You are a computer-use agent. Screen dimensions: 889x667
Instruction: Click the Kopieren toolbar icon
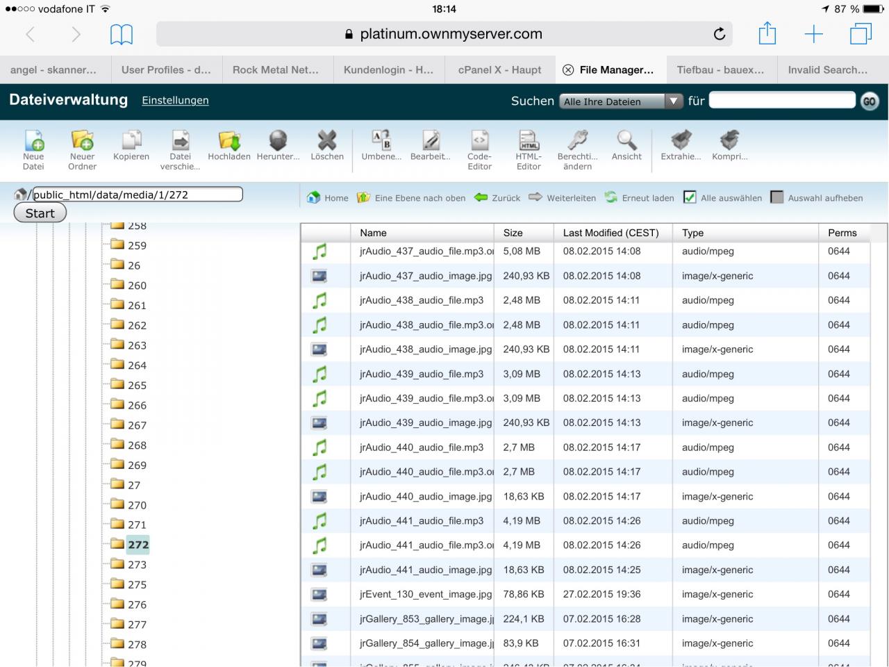click(131, 141)
